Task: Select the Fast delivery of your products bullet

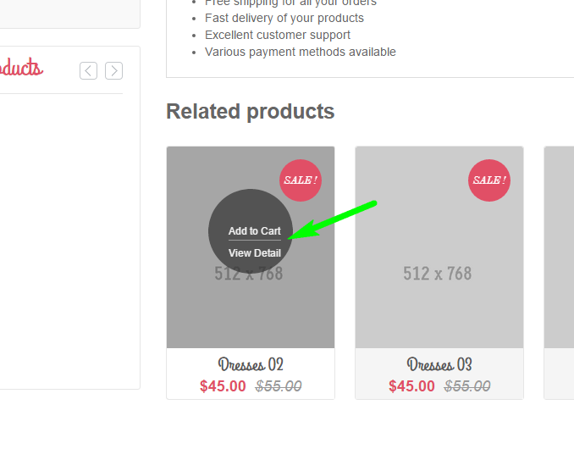Action: 284,18
